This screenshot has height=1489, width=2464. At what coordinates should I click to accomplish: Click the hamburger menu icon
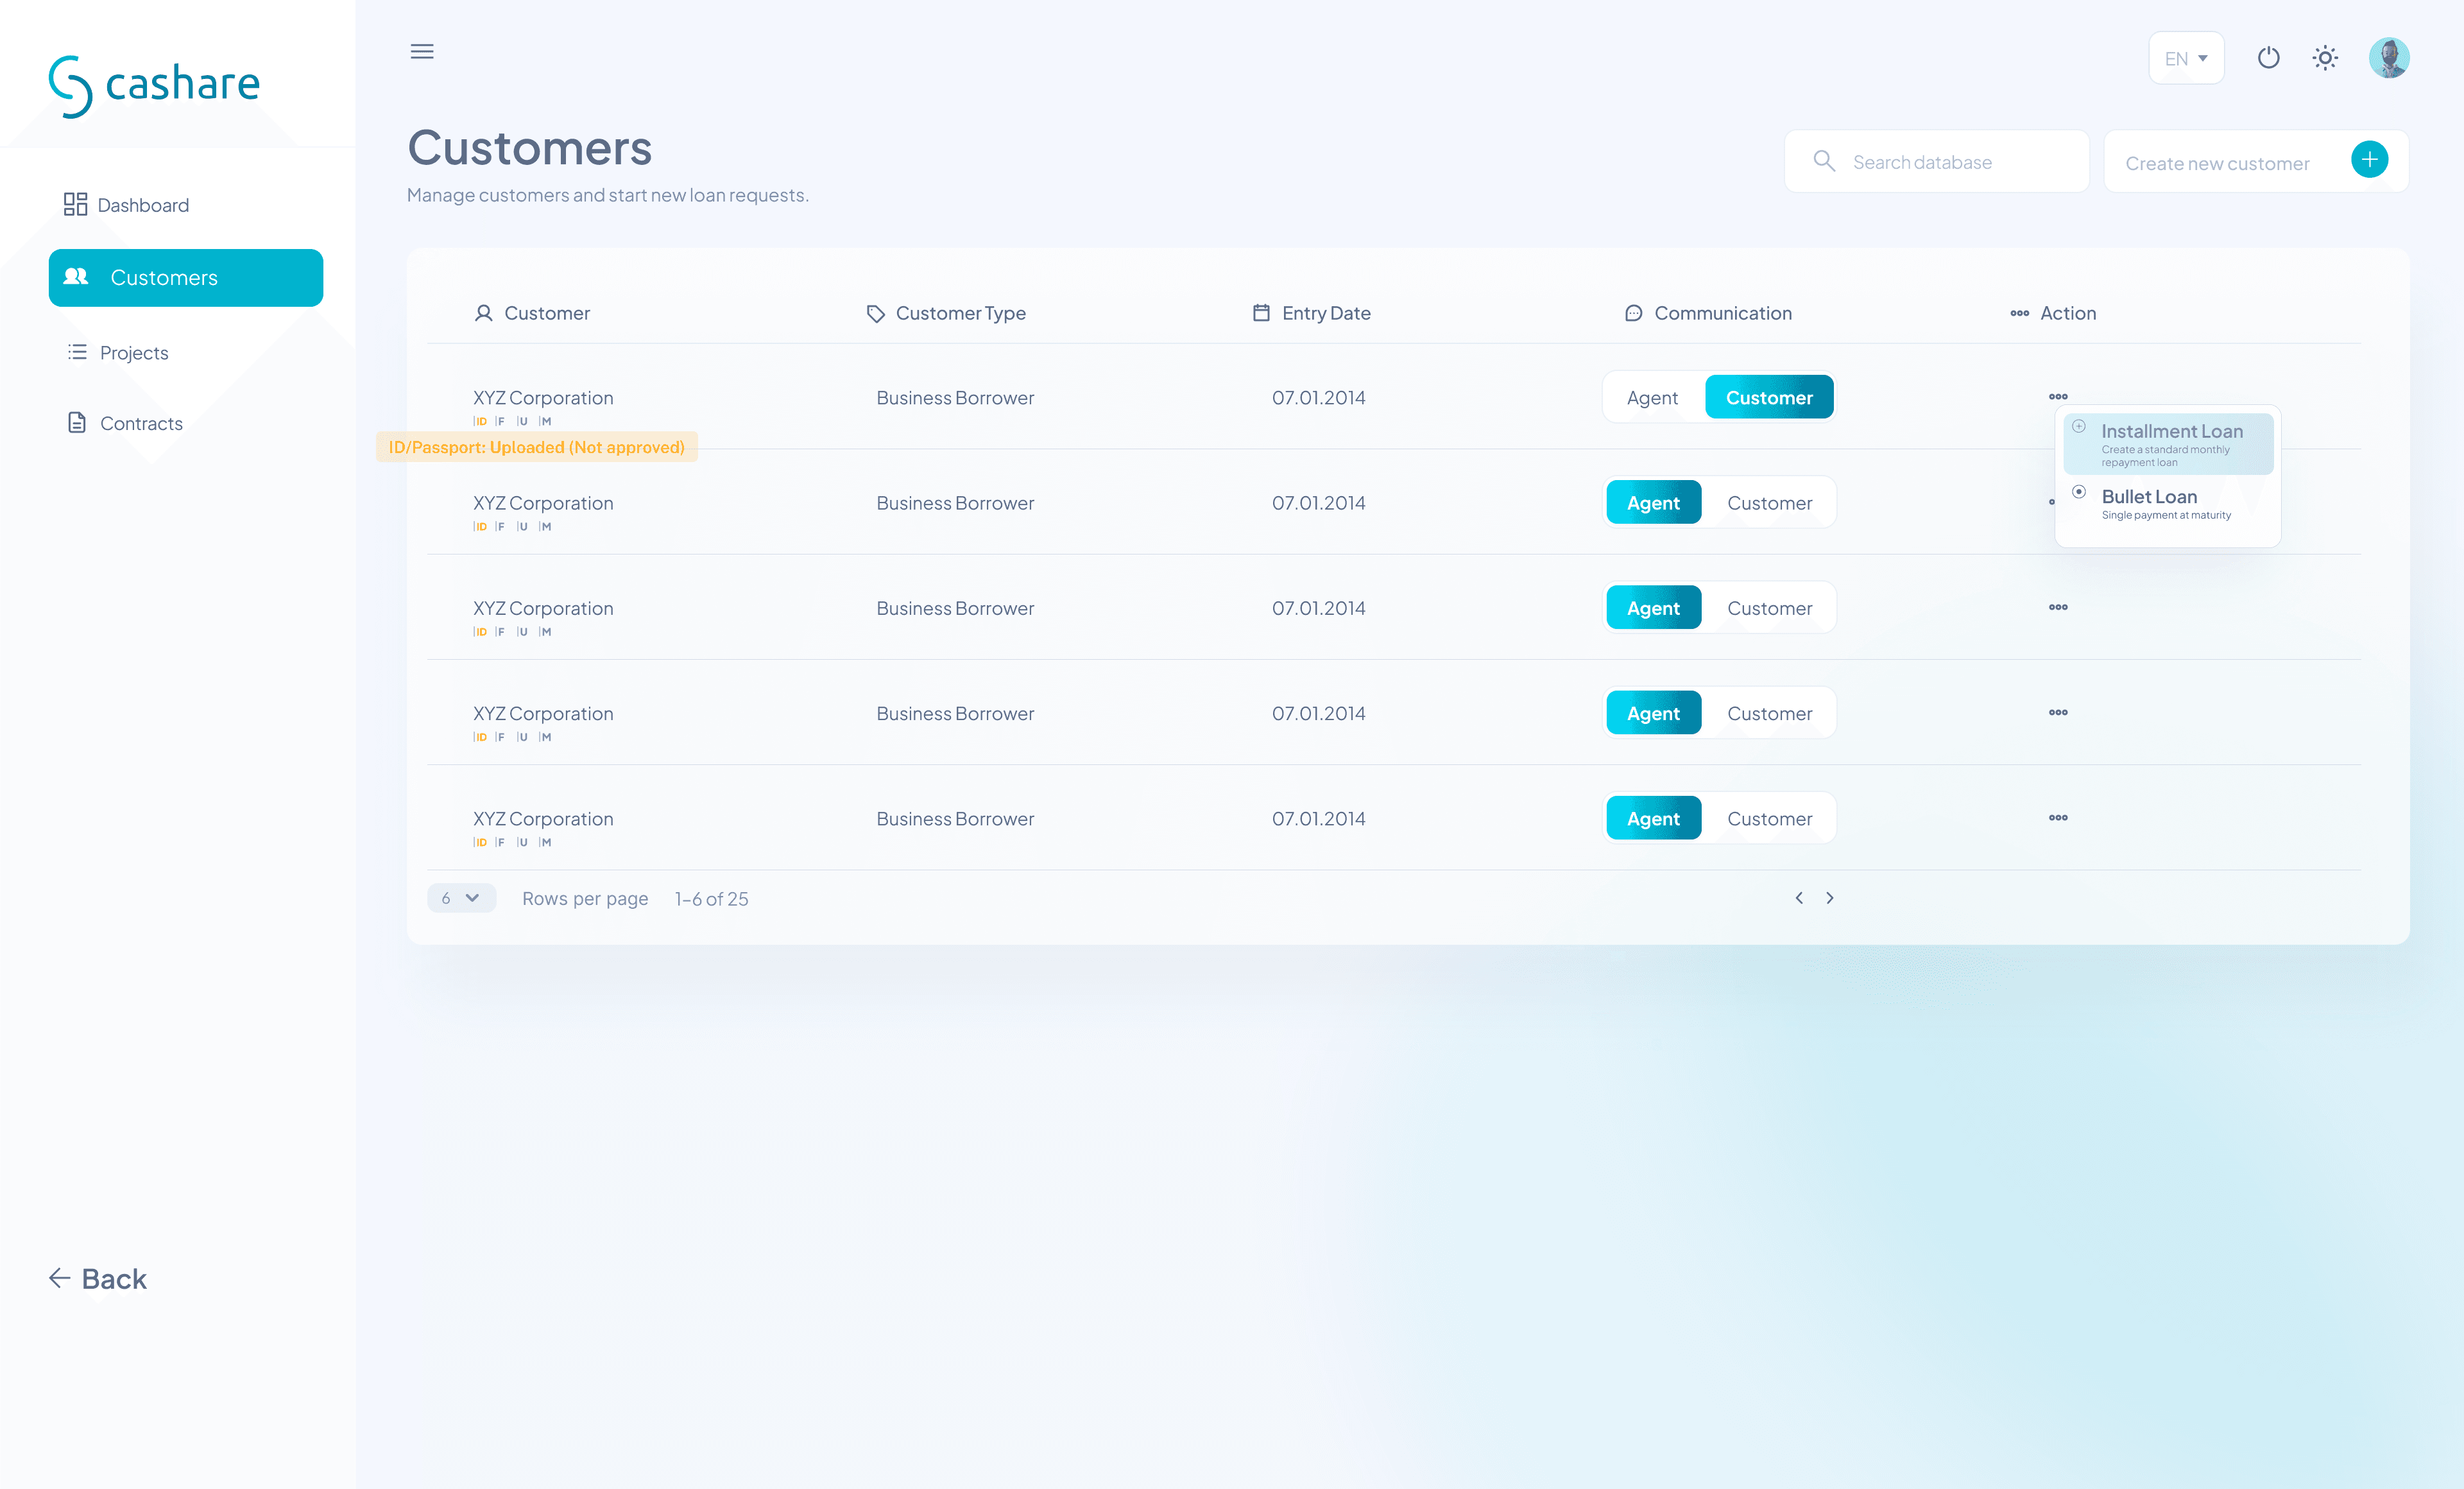422,52
